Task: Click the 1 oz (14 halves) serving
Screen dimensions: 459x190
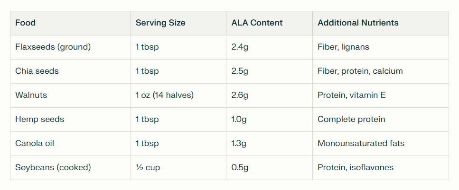Action: click(164, 95)
